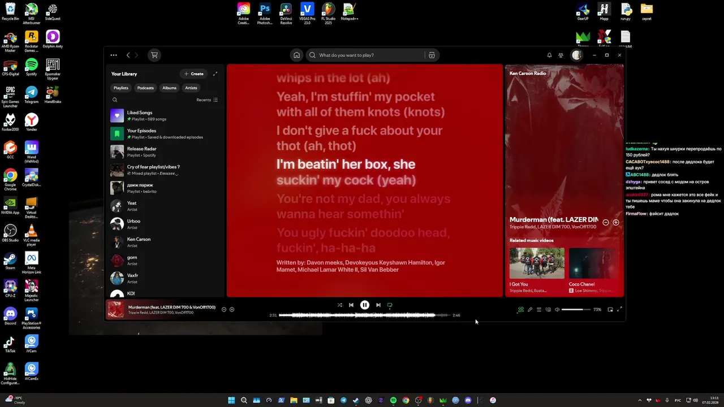Add song to playlist in bottom bar
This screenshot has width=724, height=407.
232,310
